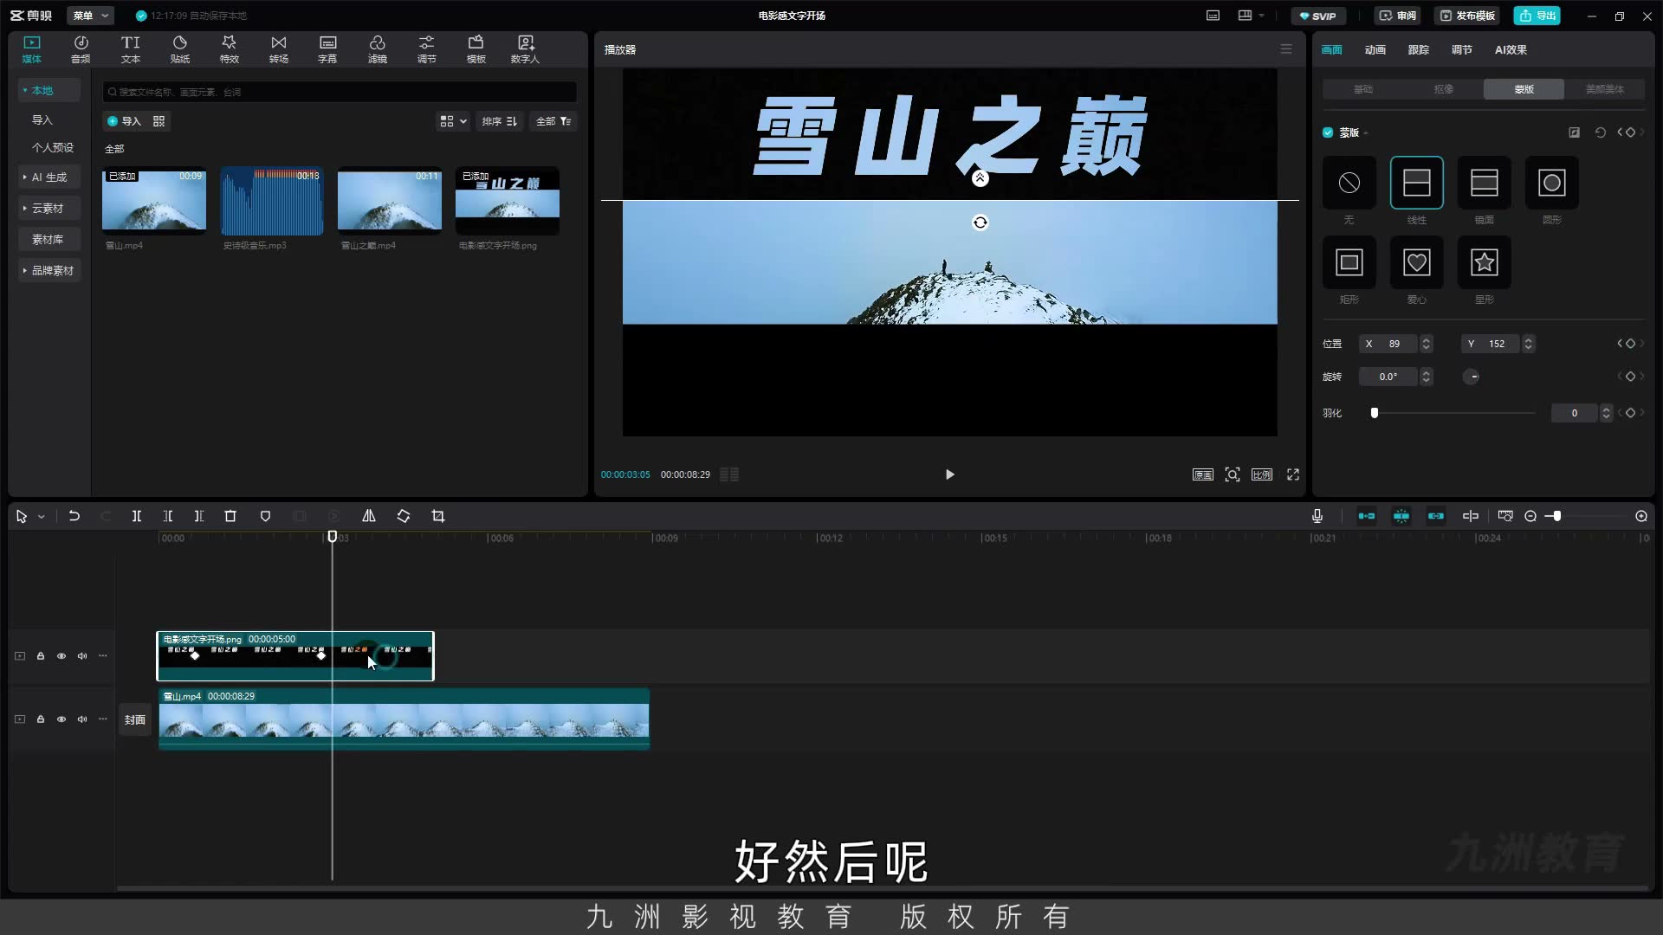Select the 线性 linear mask shape
Screen dimensions: 1663x935
click(1417, 183)
